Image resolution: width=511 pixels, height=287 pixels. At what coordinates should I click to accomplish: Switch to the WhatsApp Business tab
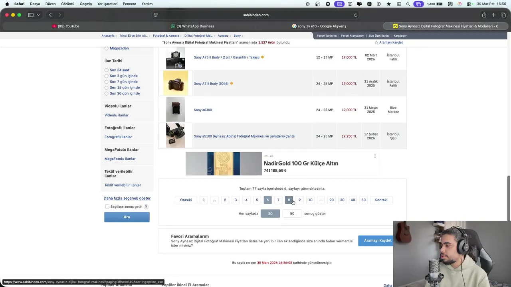pyautogui.click(x=192, y=26)
